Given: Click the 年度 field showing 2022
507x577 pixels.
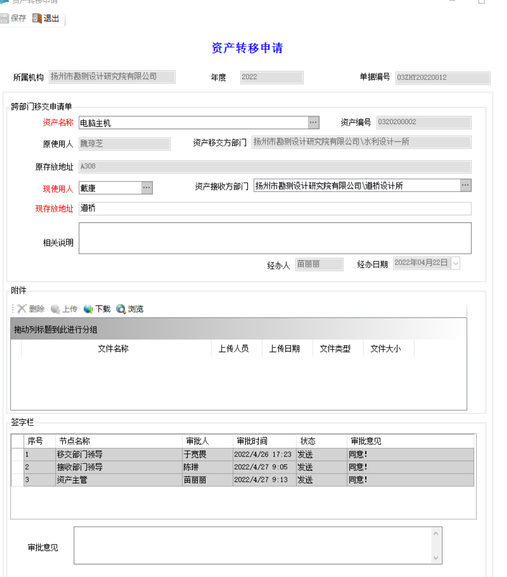Looking at the screenshot, I should pos(272,78).
